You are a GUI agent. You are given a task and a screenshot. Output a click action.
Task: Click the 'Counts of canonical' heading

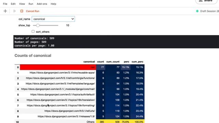pyautogui.click(x=33, y=55)
